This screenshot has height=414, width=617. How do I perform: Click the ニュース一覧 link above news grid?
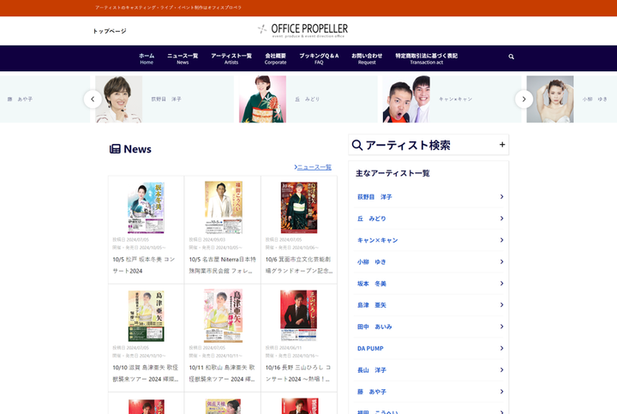[x=314, y=167]
